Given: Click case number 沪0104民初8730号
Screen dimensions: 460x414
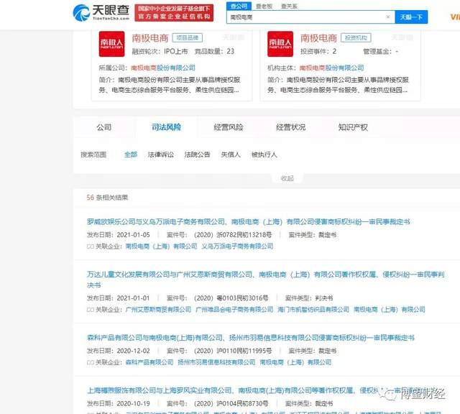Looking at the screenshot, I should pyautogui.click(x=231, y=404).
